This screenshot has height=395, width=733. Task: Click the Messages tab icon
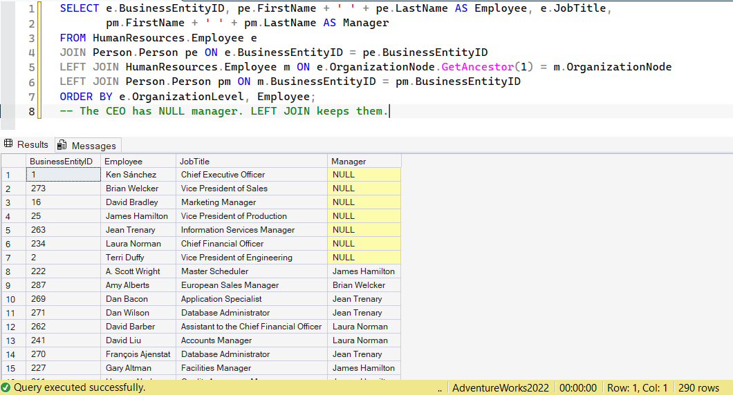click(62, 145)
